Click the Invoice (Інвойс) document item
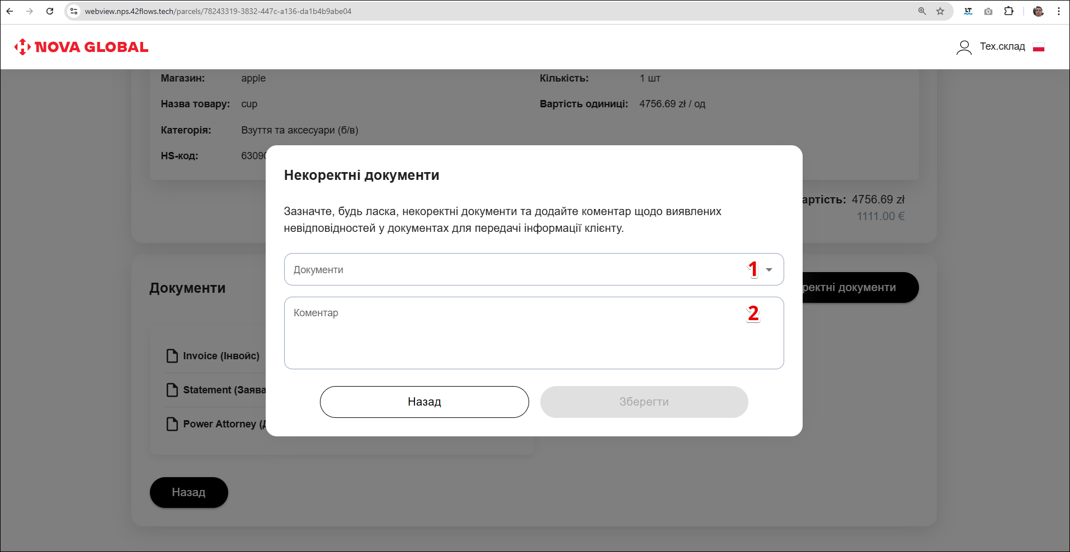The image size is (1070, 552). point(214,356)
